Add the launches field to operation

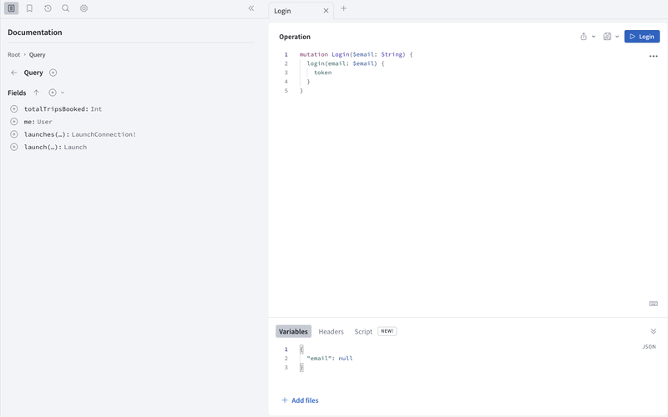(14, 134)
